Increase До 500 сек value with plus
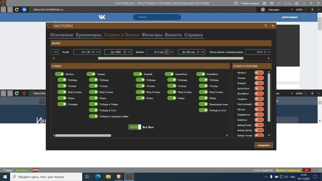Image resolution: width=322 pixels, height=181 pixels. [x=198, y=52]
